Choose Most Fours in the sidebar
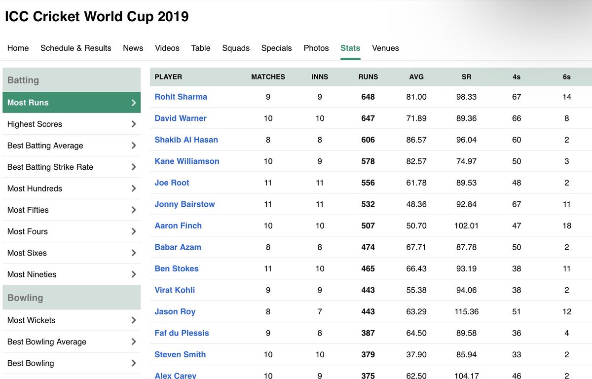The width and height of the screenshot is (592, 379). pos(72,231)
